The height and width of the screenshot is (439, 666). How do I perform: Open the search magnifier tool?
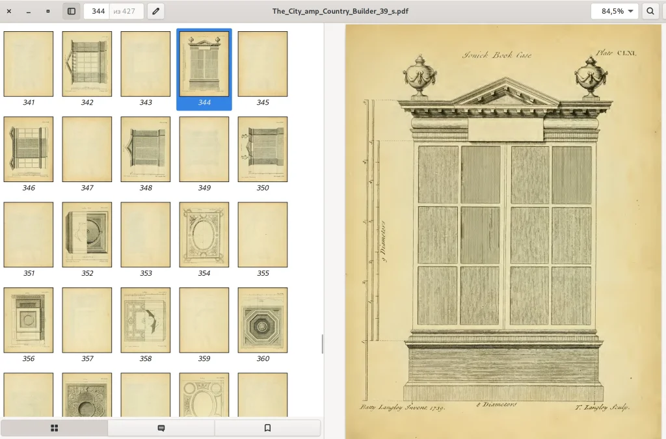click(650, 11)
